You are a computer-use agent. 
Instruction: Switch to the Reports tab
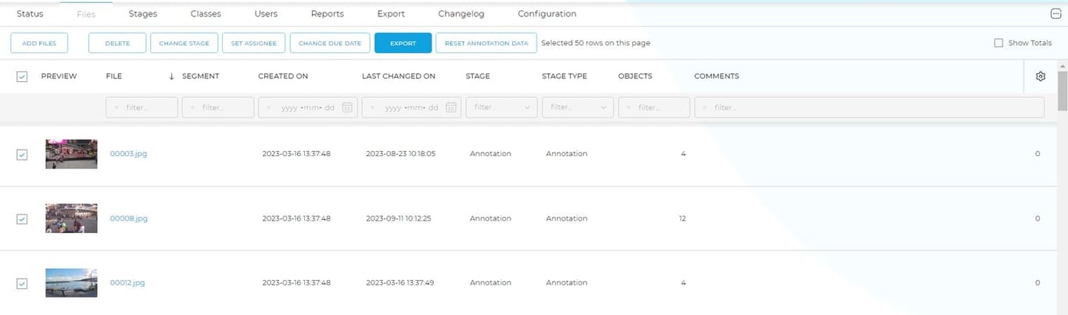tap(327, 14)
